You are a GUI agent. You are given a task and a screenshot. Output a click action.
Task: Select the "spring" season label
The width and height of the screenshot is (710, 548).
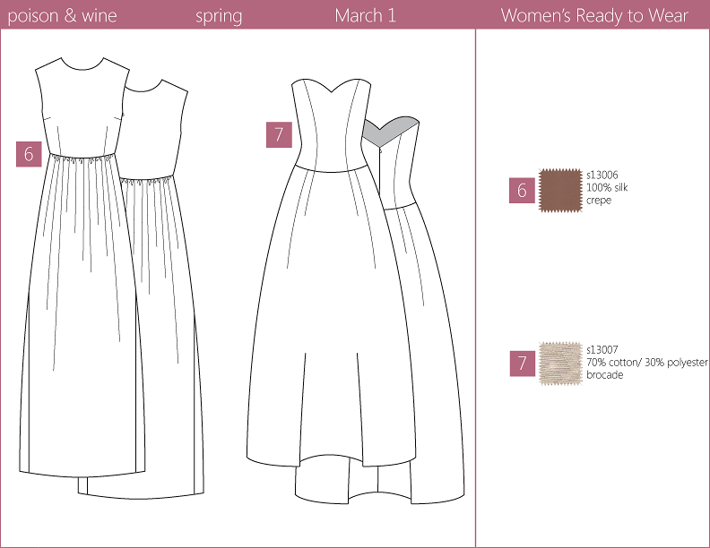tap(219, 15)
